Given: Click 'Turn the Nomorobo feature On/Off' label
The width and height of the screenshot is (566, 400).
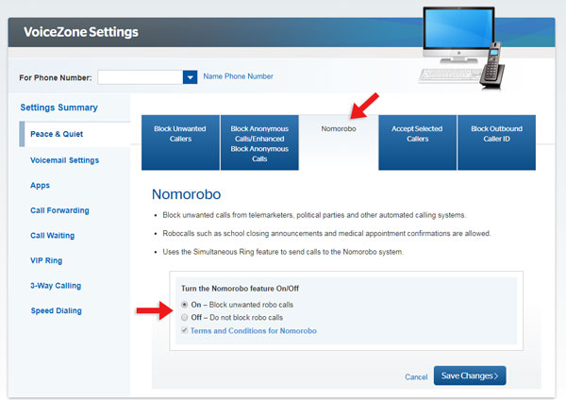Looking at the screenshot, I should click(240, 289).
